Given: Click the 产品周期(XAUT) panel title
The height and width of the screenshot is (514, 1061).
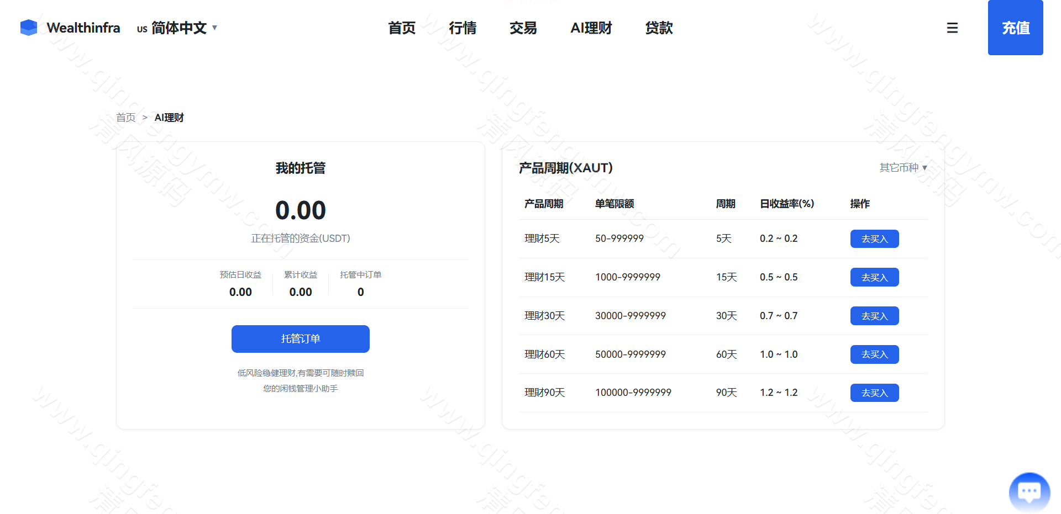Looking at the screenshot, I should pyautogui.click(x=566, y=168).
